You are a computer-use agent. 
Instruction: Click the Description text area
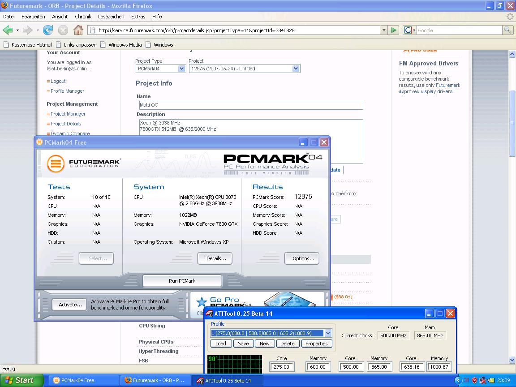point(251,142)
